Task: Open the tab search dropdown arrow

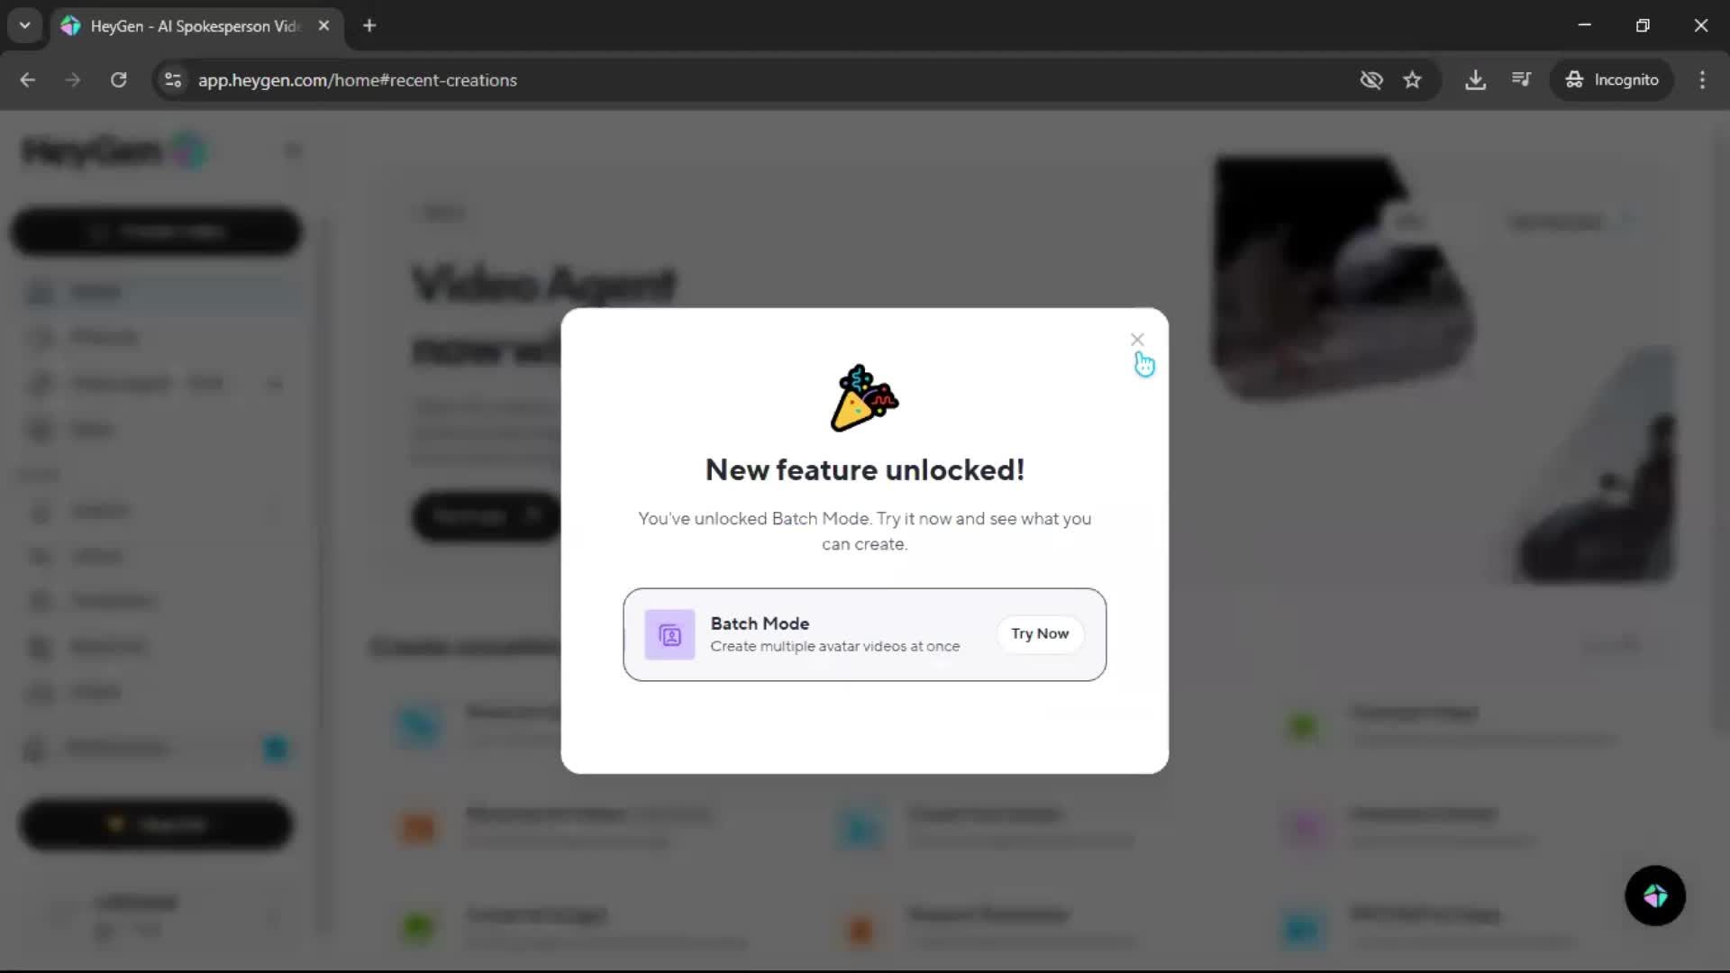Action: pyautogui.click(x=25, y=25)
